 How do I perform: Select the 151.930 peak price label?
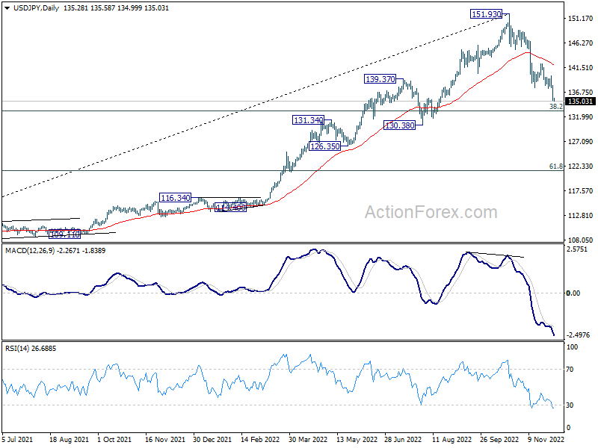pyautogui.click(x=486, y=14)
